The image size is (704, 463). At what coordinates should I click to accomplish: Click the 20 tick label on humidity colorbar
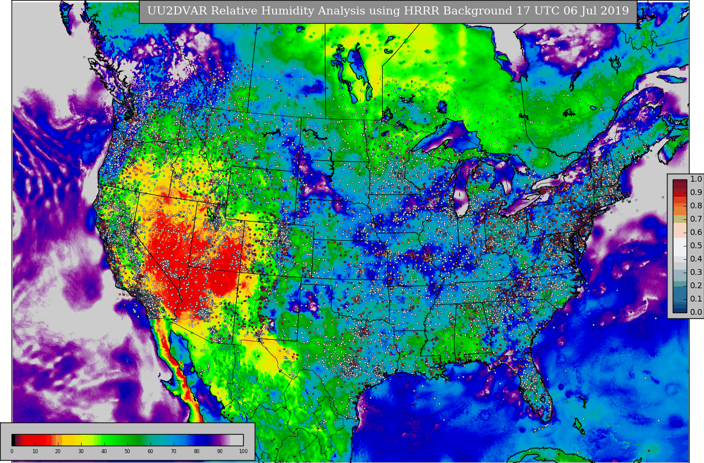58,451
